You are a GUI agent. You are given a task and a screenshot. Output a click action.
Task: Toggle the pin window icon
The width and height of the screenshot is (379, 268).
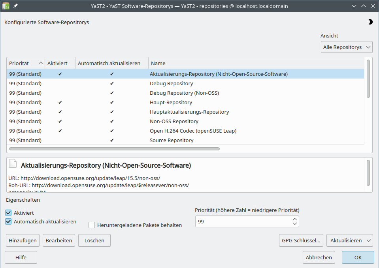click(x=15, y=6)
